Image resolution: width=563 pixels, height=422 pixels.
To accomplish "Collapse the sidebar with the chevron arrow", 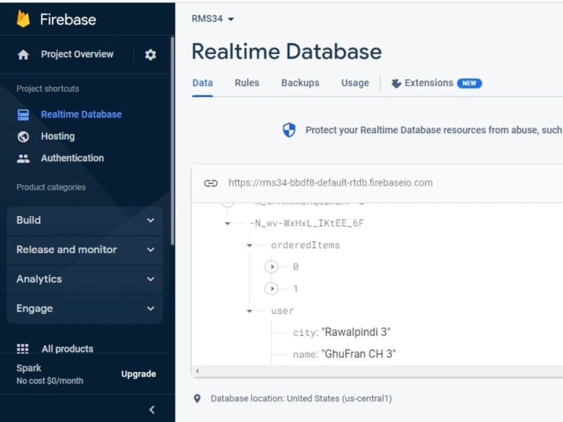I will [x=152, y=410].
